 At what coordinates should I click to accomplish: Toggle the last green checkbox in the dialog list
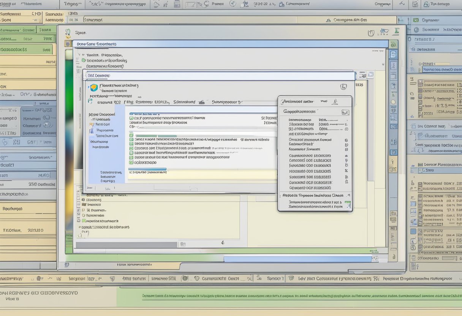(x=131, y=162)
